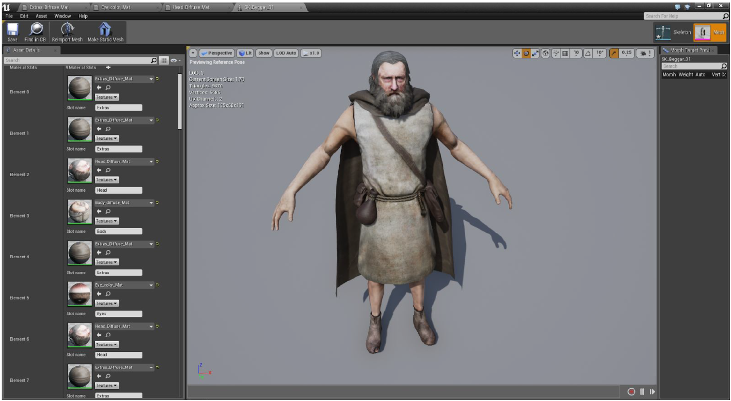Open the Asset menu
731x401 pixels.
(x=41, y=16)
